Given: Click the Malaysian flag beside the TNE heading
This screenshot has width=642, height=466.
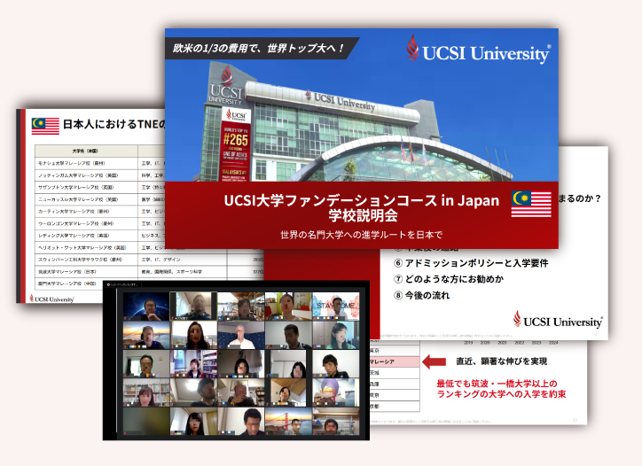Looking at the screenshot, I should (x=45, y=126).
